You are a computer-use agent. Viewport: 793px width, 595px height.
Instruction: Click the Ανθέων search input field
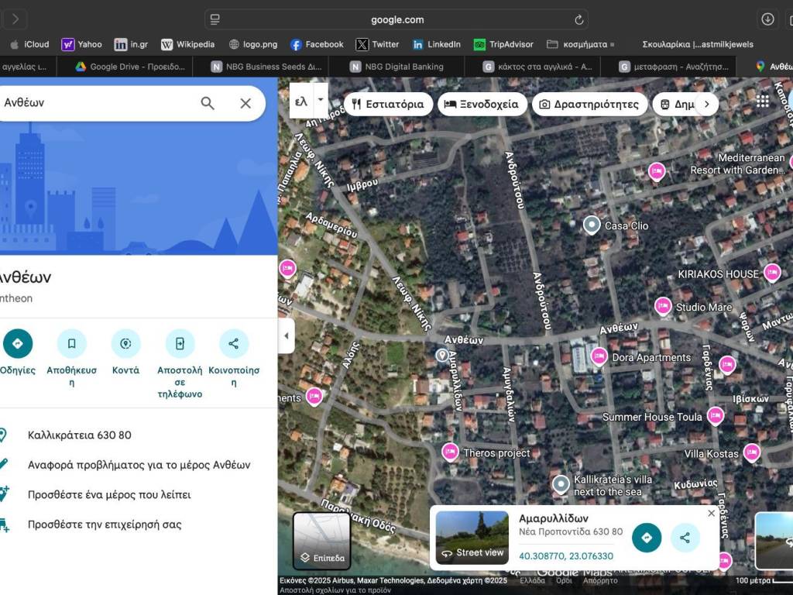[93, 103]
